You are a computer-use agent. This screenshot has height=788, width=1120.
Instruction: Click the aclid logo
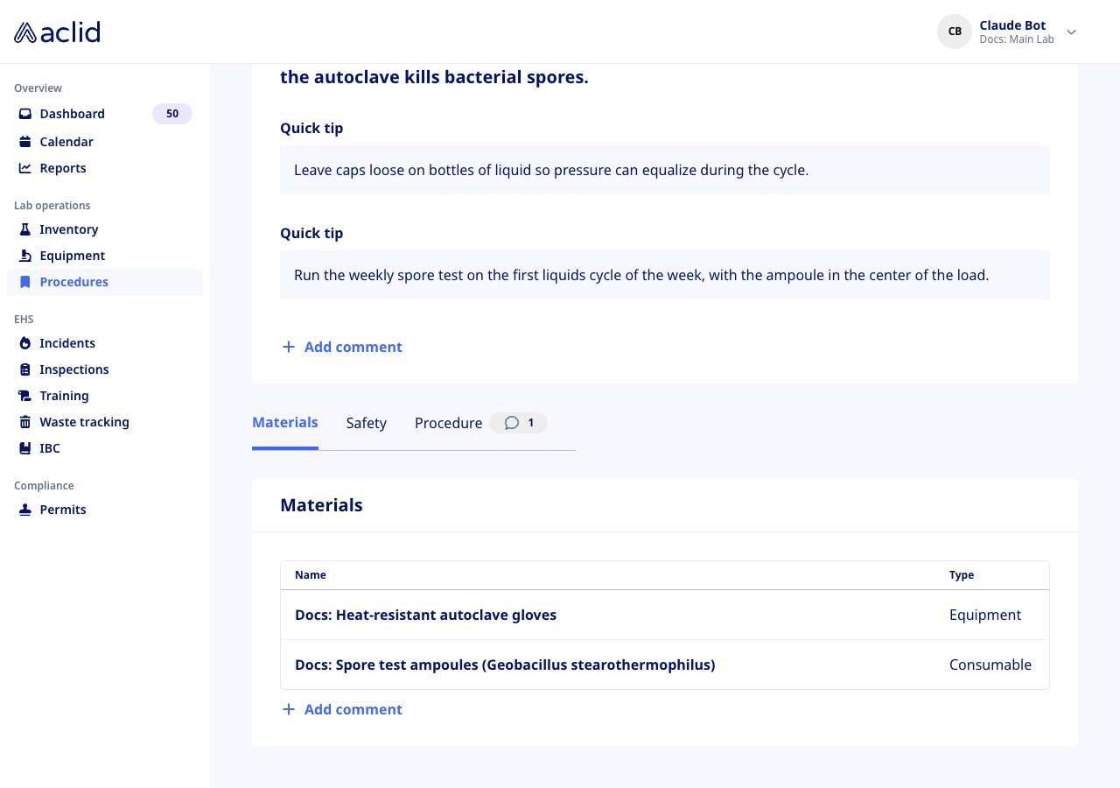coord(58,32)
